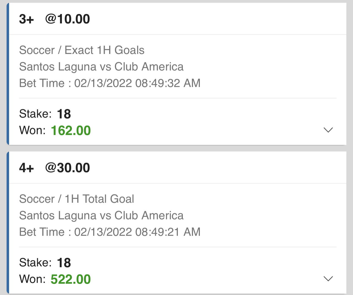Image resolution: width=353 pixels, height=295 pixels.
Task: Click the green 162.00 winnings amount
Action: click(x=71, y=130)
